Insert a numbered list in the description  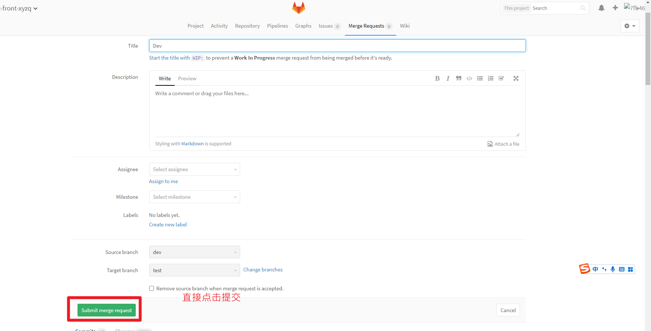coord(491,78)
